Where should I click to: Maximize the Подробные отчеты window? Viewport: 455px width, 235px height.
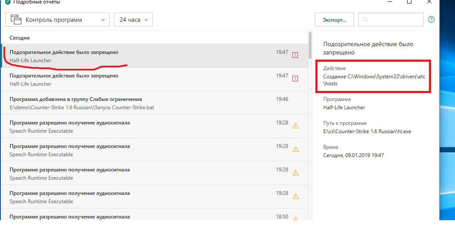coord(409,2)
